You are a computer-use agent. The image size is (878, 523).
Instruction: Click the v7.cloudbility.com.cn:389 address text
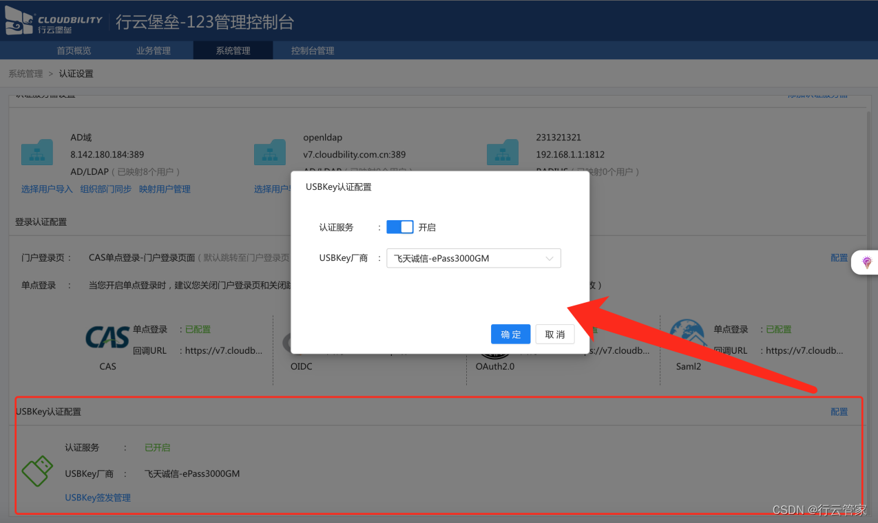click(355, 154)
